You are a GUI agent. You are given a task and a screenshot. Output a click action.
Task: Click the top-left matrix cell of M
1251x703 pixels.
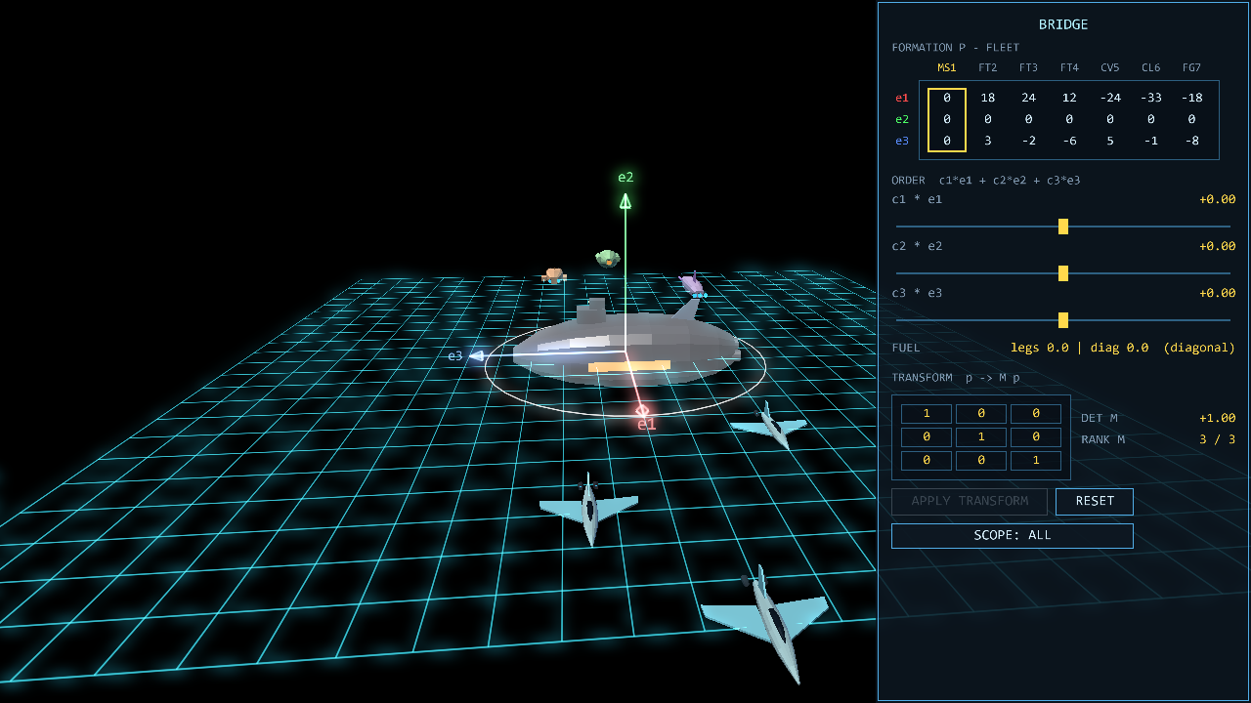click(x=927, y=414)
